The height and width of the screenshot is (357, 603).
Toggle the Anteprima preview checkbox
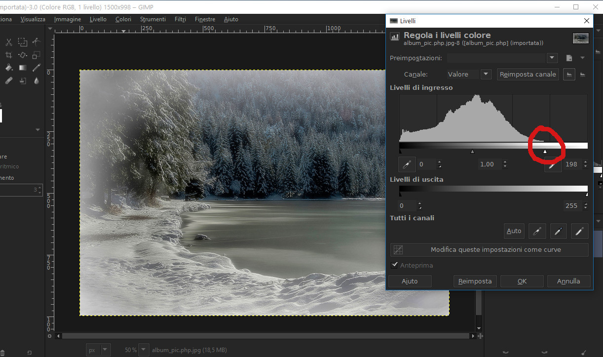pos(394,265)
